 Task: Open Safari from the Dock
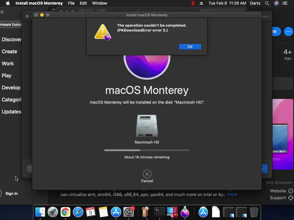point(78,212)
